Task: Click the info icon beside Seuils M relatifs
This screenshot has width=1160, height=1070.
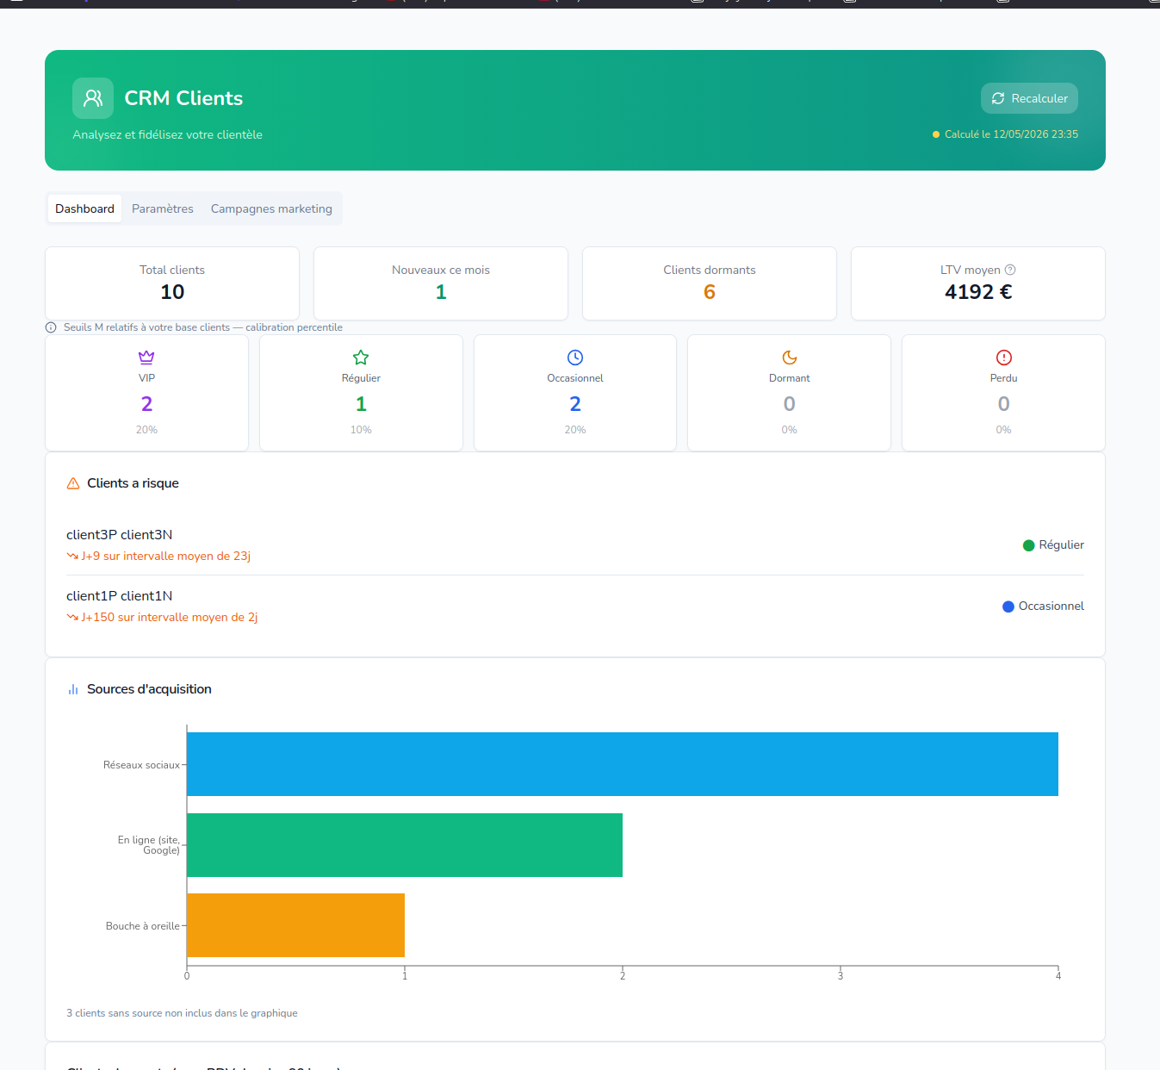Action: (x=51, y=327)
